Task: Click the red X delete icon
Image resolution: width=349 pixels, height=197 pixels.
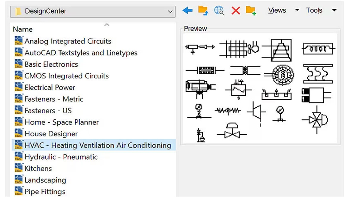Action: coord(236,10)
